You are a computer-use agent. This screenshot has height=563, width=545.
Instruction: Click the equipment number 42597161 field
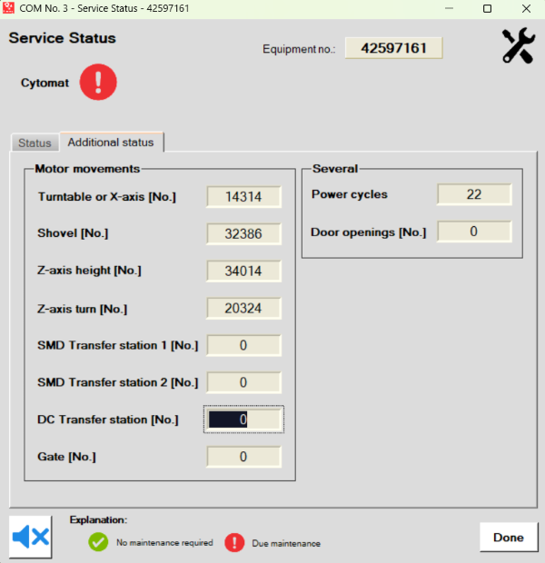pyautogui.click(x=400, y=48)
